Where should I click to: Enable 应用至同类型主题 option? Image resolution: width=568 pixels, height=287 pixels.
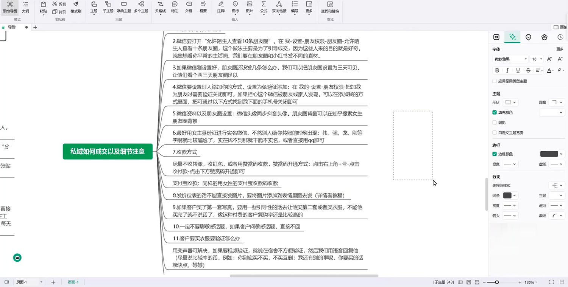[x=495, y=81]
